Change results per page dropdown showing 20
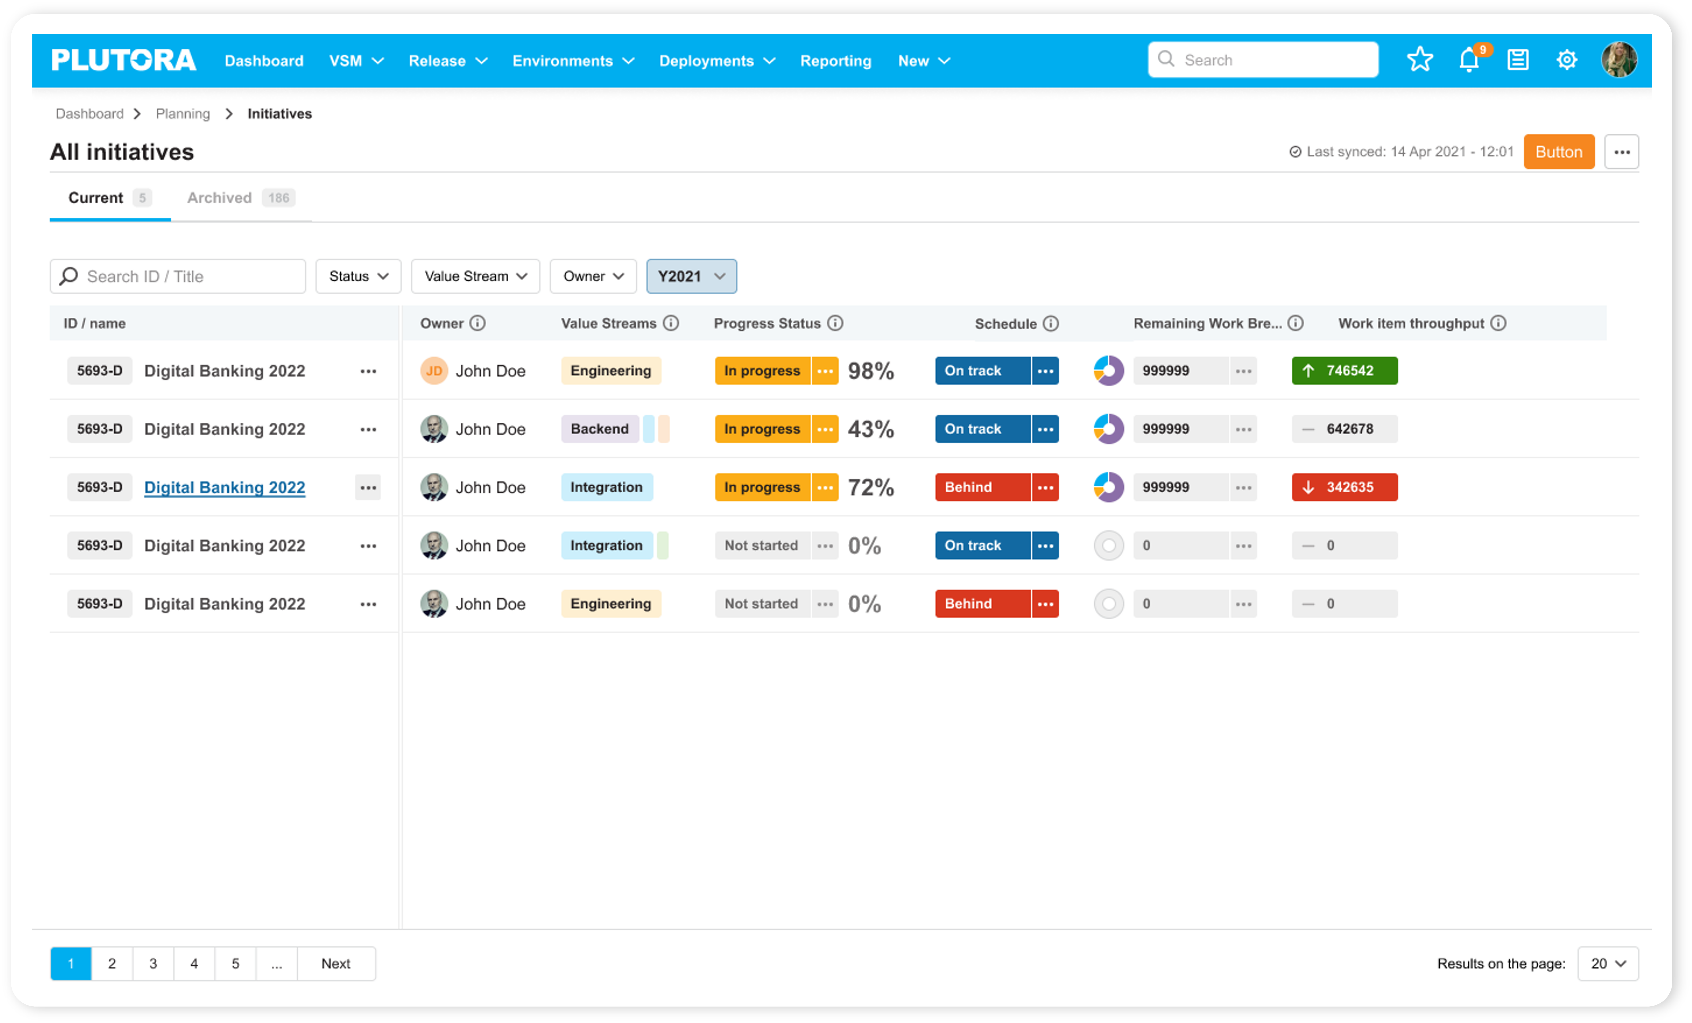Viewport: 1692px width, 1023px height. pos(1608,963)
